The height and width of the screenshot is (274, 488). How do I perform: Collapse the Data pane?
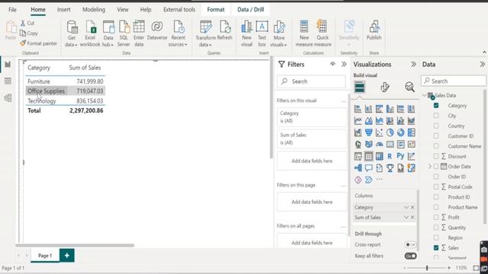(x=482, y=64)
